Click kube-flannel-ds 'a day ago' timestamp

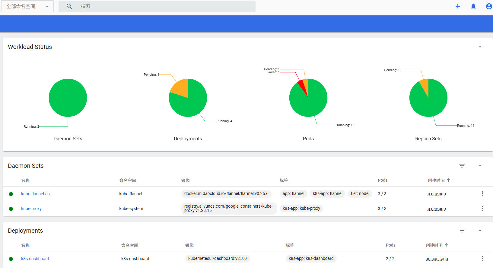437,194
